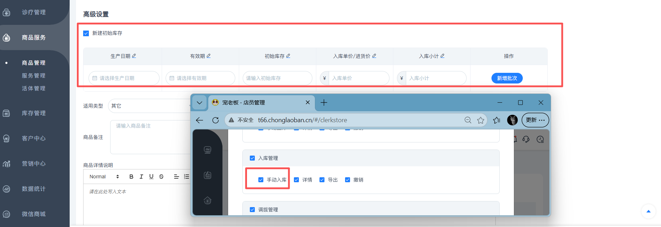Click the 请输入初始库存 input field
This screenshot has height=227, width=661.
[x=277, y=78]
